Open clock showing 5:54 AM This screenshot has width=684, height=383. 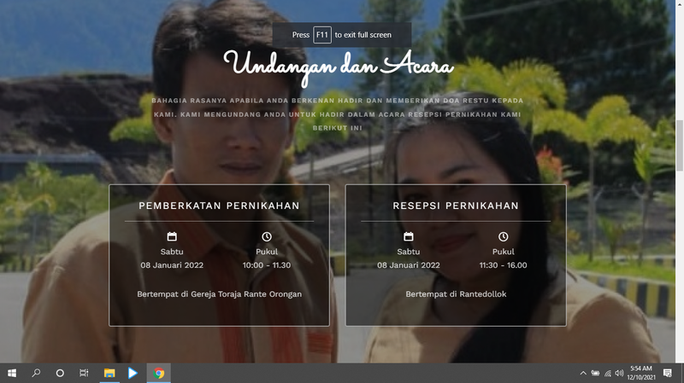[x=641, y=373]
